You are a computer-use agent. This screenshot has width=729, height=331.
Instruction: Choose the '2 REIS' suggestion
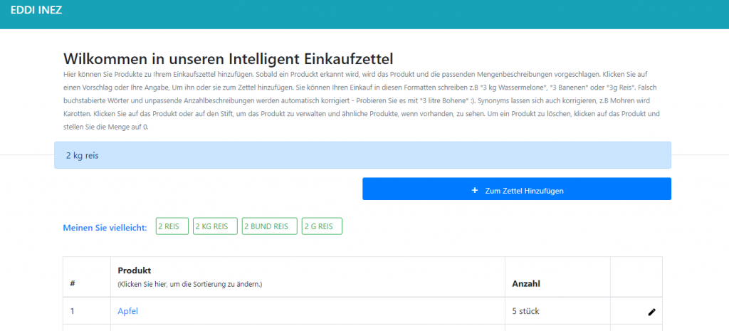172,226
